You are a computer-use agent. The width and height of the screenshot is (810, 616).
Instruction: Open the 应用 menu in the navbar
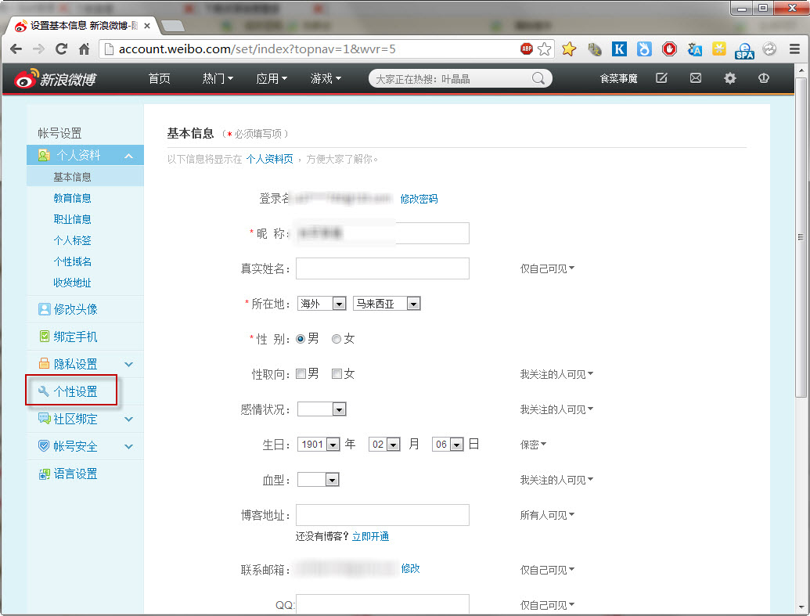point(272,78)
